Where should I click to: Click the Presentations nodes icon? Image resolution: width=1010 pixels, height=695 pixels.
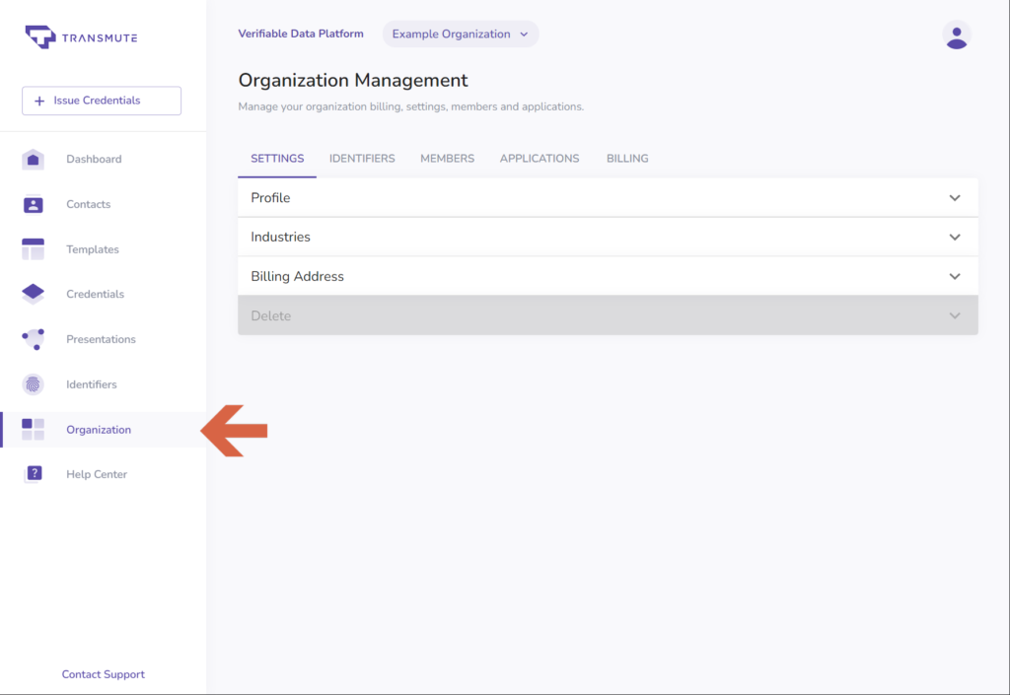pyautogui.click(x=33, y=339)
